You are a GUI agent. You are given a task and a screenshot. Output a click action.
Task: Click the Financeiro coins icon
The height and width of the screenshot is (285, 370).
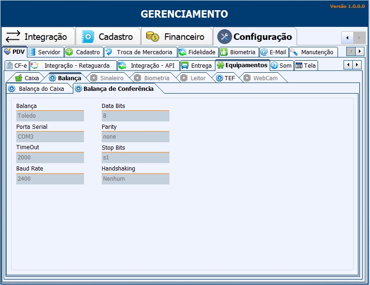153,37
